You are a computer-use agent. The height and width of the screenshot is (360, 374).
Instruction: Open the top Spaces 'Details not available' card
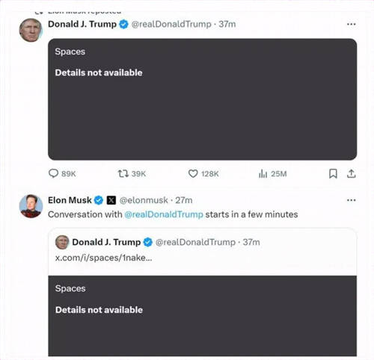coord(202,99)
